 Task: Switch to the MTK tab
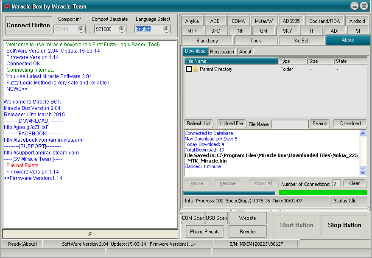click(192, 31)
